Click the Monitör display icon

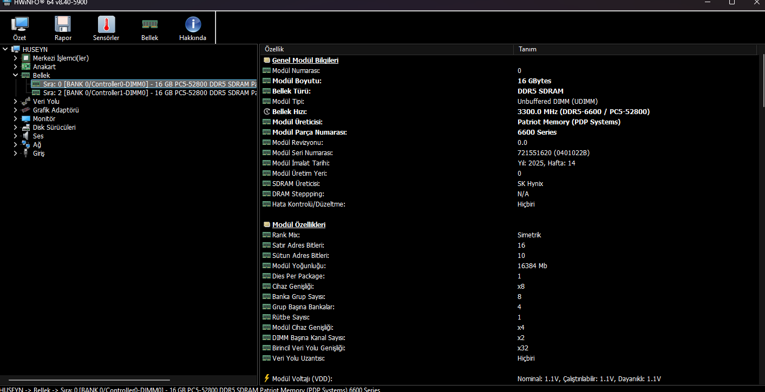pyautogui.click(x=26, y=118)
